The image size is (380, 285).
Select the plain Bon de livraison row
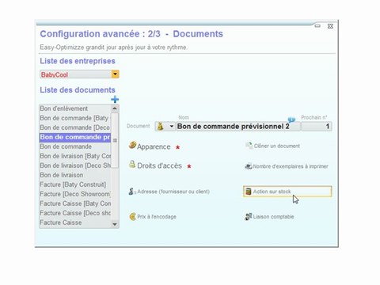pos(75,175)
